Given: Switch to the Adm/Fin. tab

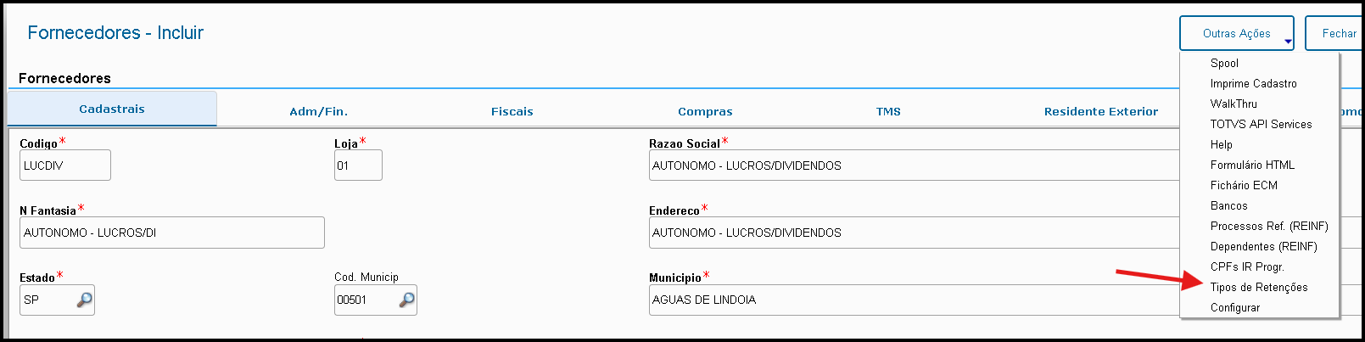Looking at the screenshot, I should pos(318,111).
